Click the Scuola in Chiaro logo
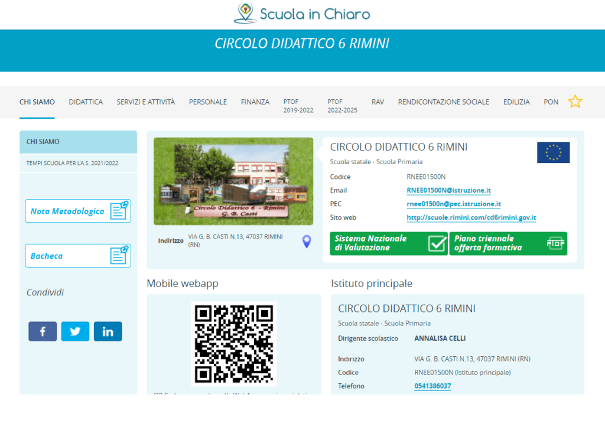This screenshot has width=605, height=427. pos(302,13)
